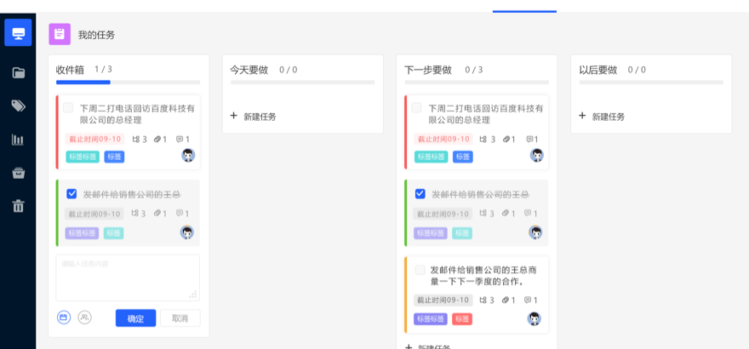
Task: Click the 我的任务 page title
Action: [96, 35]
